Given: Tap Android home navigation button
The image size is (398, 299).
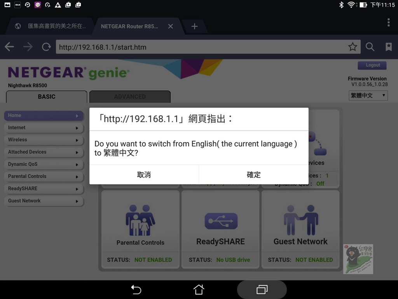Looking at the screenshot, I should [199, 289].
